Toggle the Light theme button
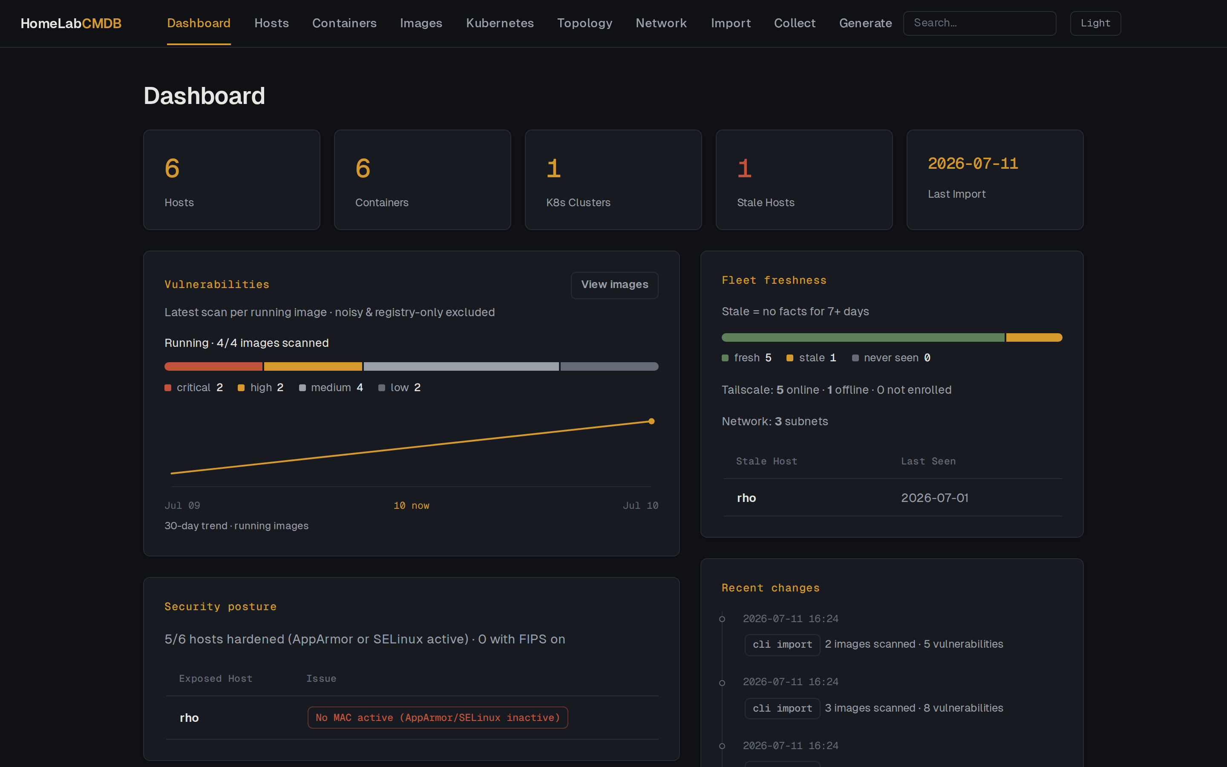The image size is (1227, 767). point(1095,23)
